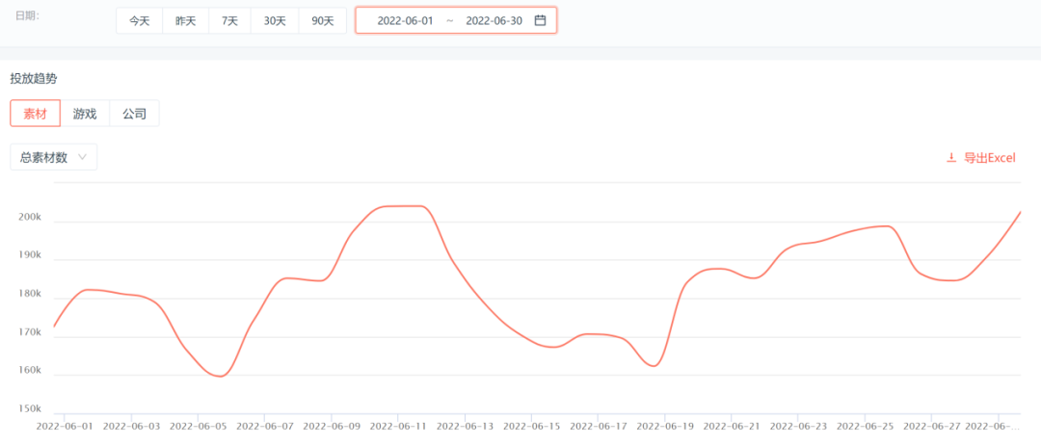This screenshot has width=1041, height=445.
Task: Switch to the 公司 tab
Action: tap(134, 114)
